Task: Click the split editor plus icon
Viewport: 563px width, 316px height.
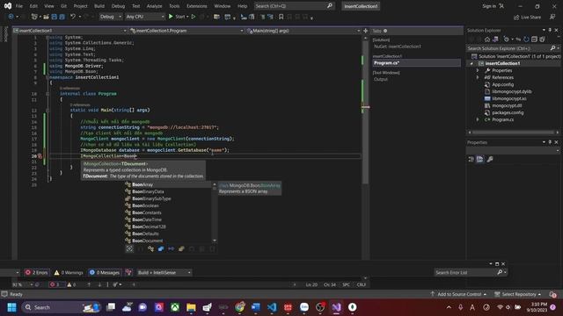Action: click(366, 31)
